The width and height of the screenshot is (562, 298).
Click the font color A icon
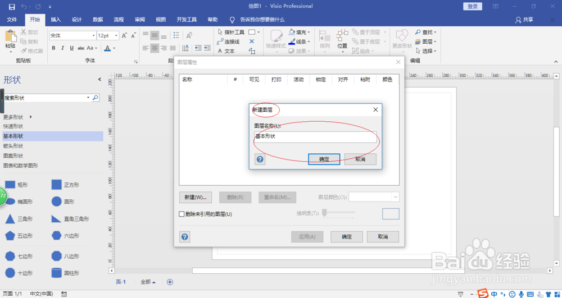point(107,48)
